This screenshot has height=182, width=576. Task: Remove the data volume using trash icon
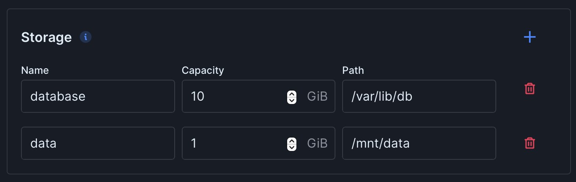(530, 143)
